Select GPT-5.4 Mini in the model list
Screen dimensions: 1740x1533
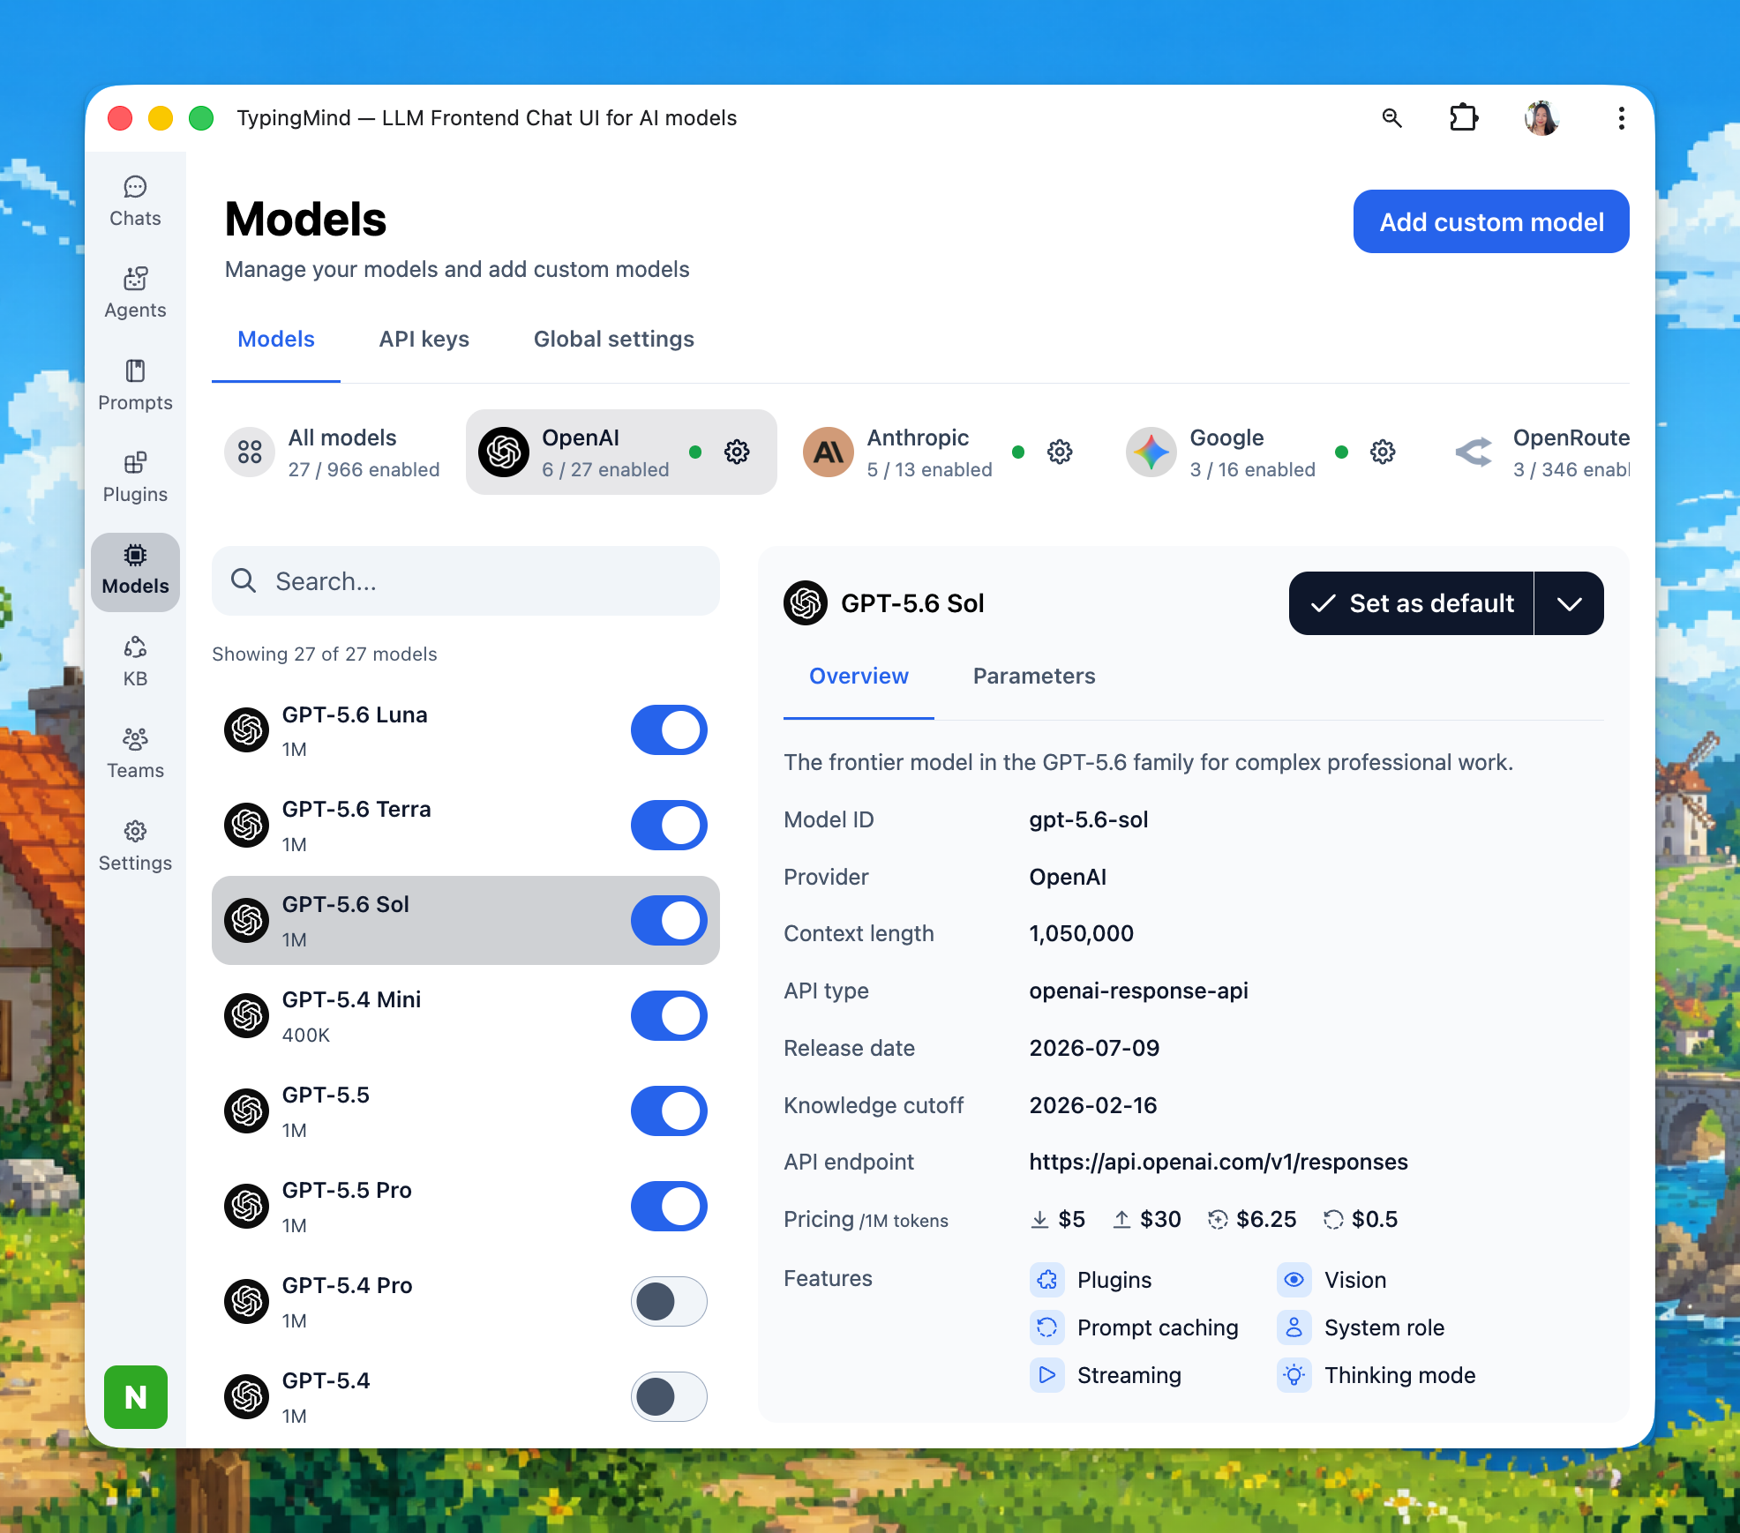click(x=466, y=1016)
